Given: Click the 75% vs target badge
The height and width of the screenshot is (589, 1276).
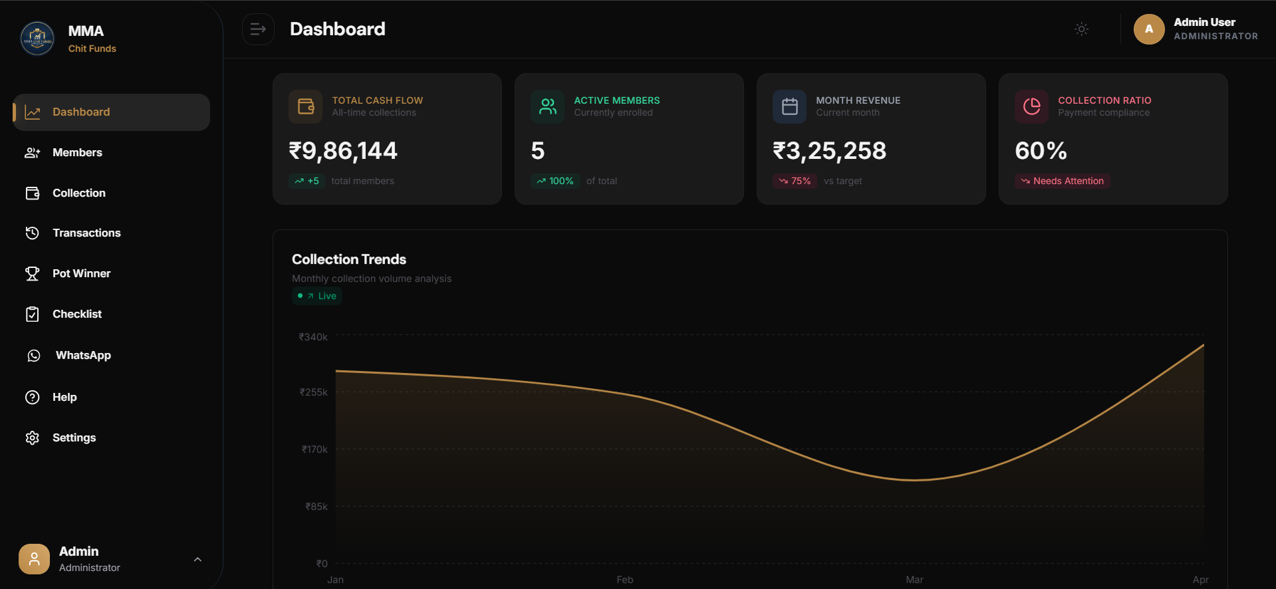Looking at the screenshot, I should pyautogui.click(x=795, y=181).
